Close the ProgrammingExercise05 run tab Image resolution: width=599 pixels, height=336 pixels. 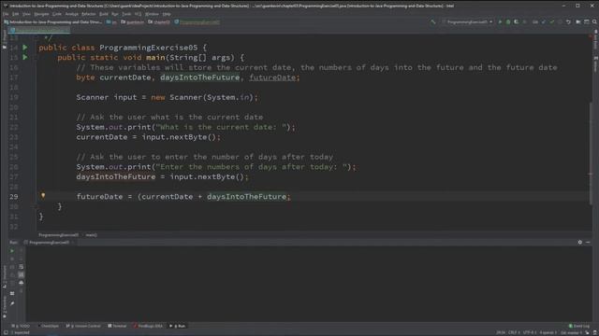[x=73, y=243]
